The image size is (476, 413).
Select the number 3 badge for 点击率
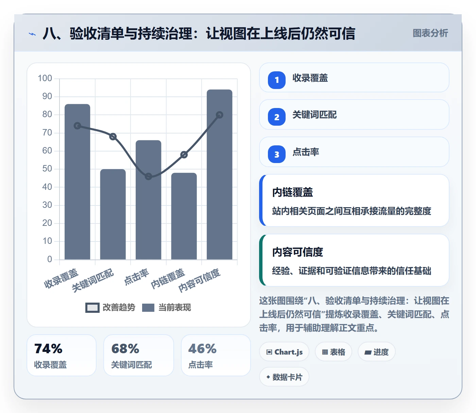pos(277,154)
